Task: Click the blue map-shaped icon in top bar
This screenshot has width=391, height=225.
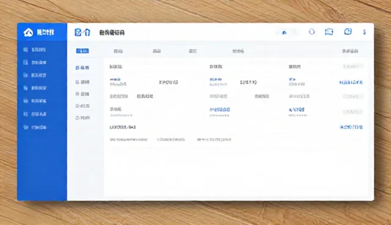Action: tap(329, 32)
